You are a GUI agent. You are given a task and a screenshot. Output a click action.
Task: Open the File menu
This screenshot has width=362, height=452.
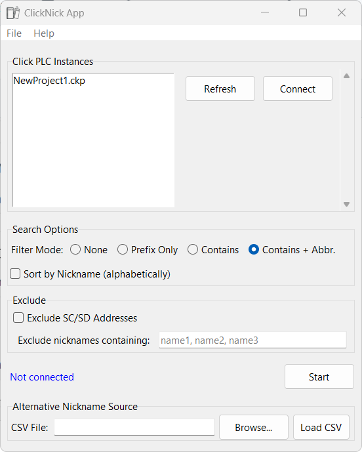click(14, 33)
